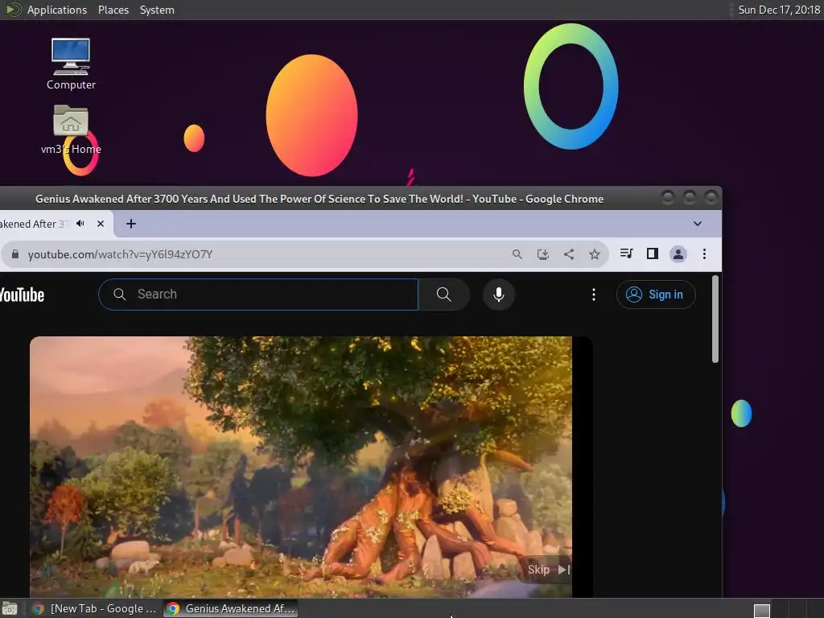This screenshot has height=618, width=824.
Task: Open a new tab with the plus button
Action: 131,224
